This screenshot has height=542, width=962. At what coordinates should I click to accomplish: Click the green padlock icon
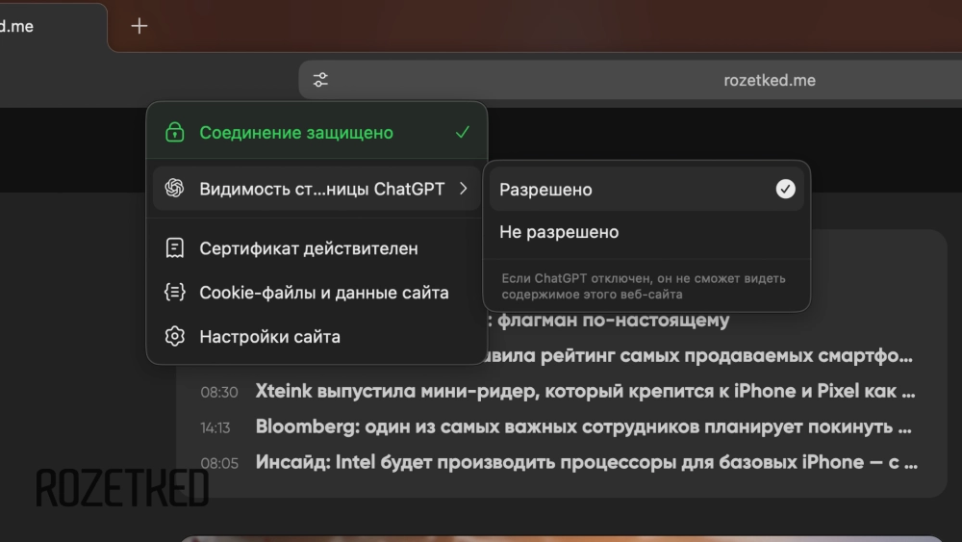click(x=174, y=133)
